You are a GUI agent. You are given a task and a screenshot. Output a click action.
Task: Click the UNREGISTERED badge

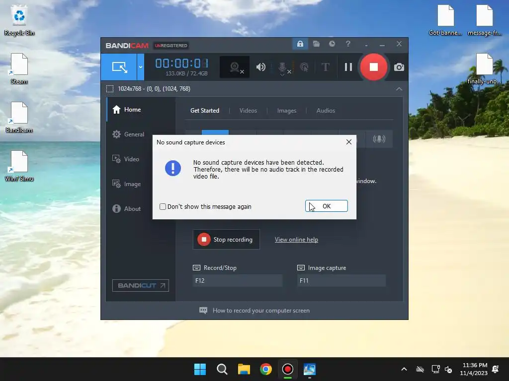(x=171, y=46)
